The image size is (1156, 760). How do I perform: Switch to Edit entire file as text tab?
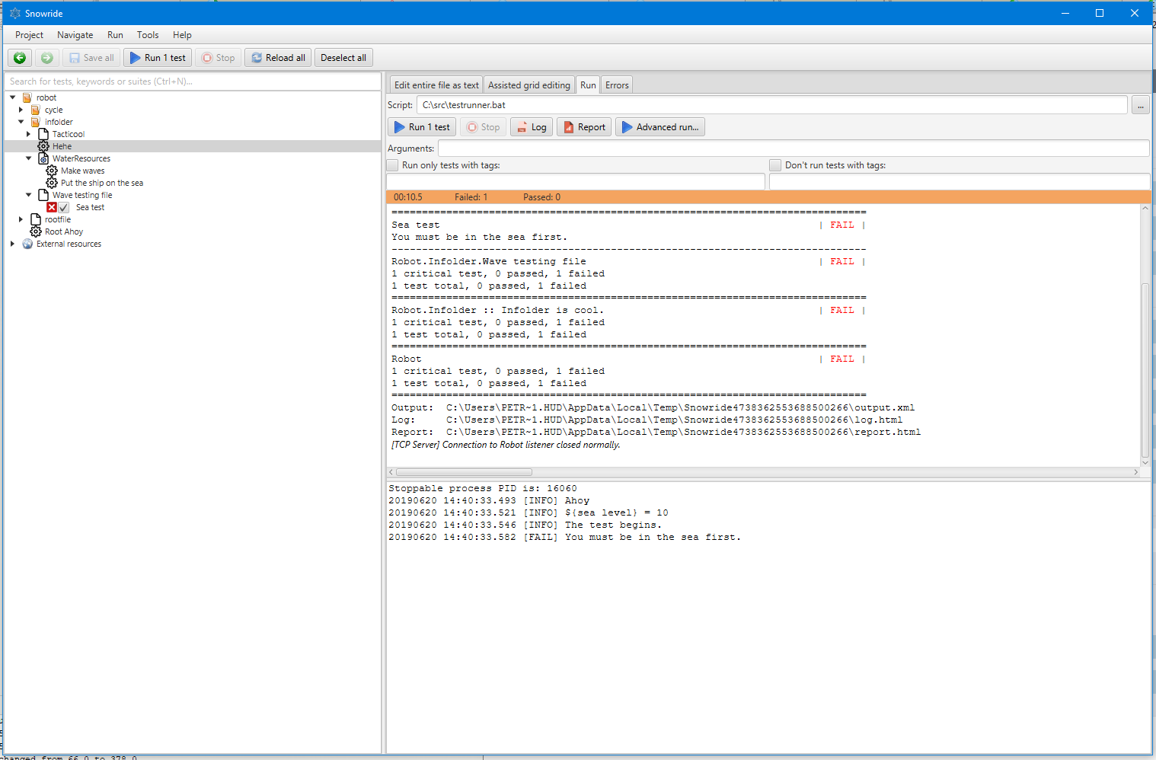pyautogui.click(x=436, y=85)
